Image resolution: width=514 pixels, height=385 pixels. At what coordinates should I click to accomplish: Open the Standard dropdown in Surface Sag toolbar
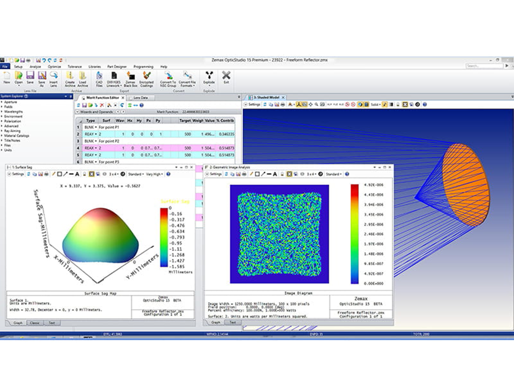pyautogui.click(x=136, y=174)
